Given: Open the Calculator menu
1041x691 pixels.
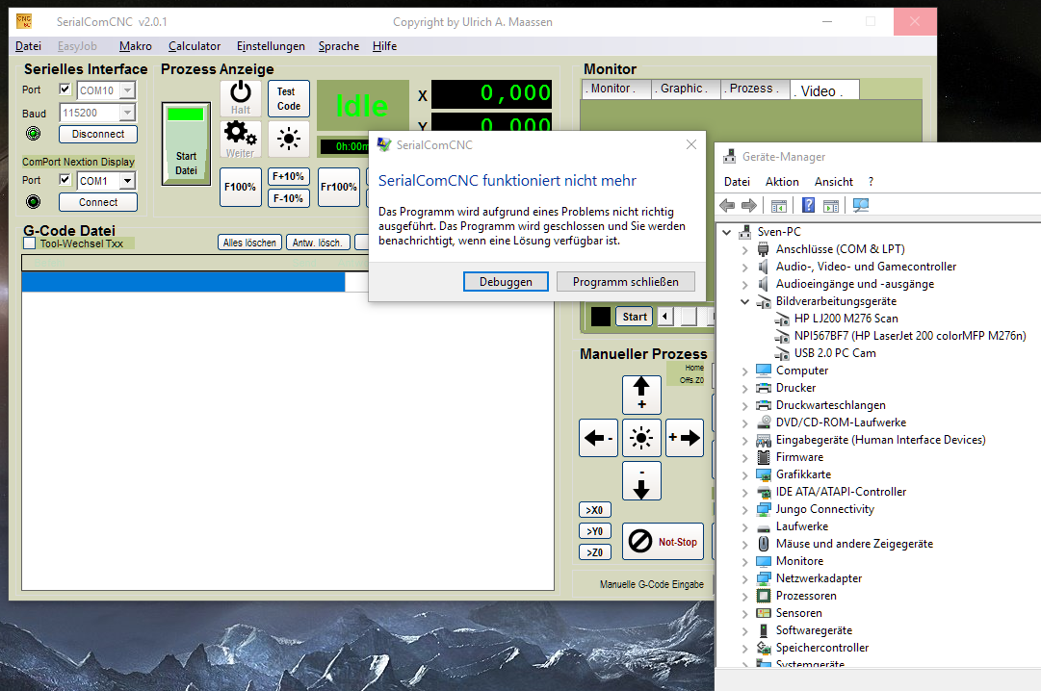Looking at the screenshot, I should (x=195, y=46).
